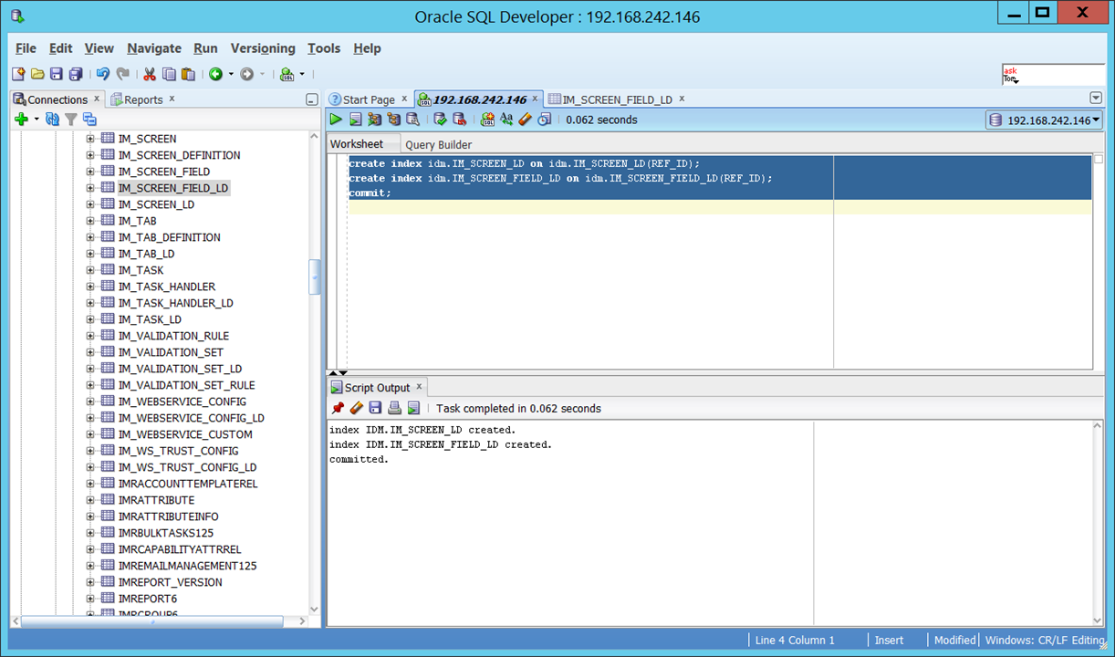Viewport: 1115px width, 657px height.
Task: Save the Script Output to file
Action: click(375, 408)
